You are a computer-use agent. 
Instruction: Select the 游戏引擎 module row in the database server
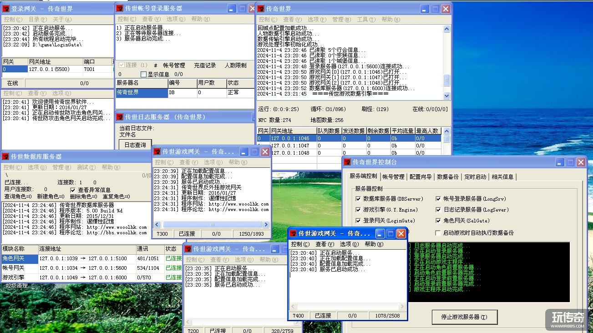tap(91, 277)
